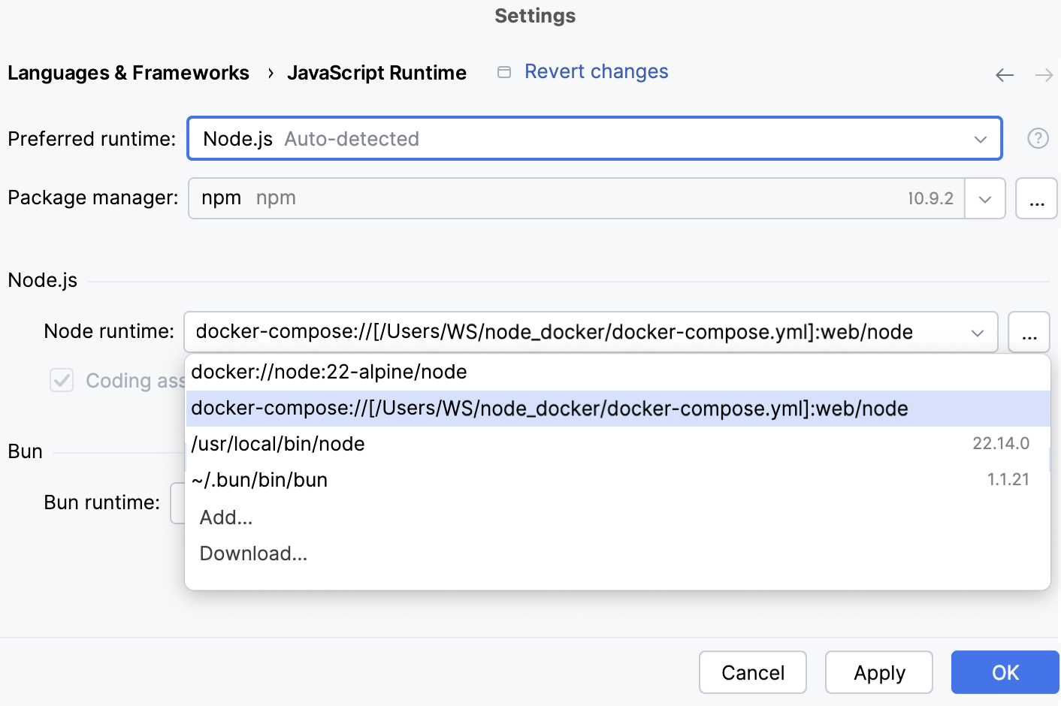Image resolution: width=1061 pixels, height=706 pixels.
Task: Open the Preferred runtime dropdown
Action: click(x=979, y=138)
